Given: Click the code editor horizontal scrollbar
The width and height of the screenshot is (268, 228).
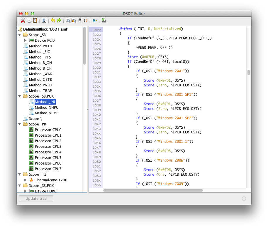Looking at the screenshot, I should point(153,190).
